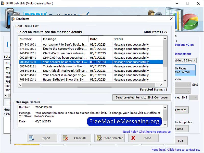204x153 pixels.
Task: Click the DRPU Bulk SMS title bar icon
Action: 3,3
